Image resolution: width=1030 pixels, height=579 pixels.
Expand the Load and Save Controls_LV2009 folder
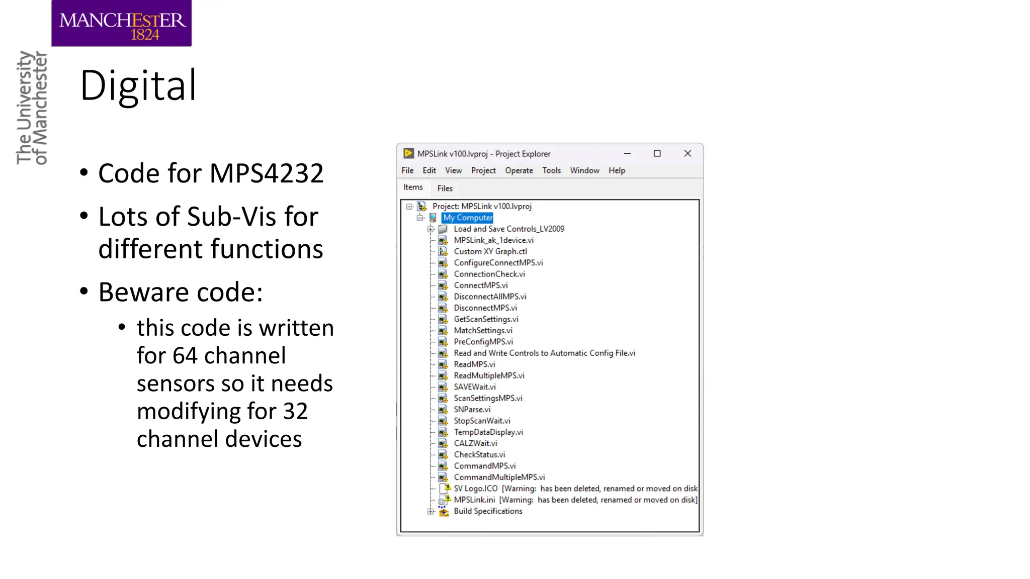(431, 229)
